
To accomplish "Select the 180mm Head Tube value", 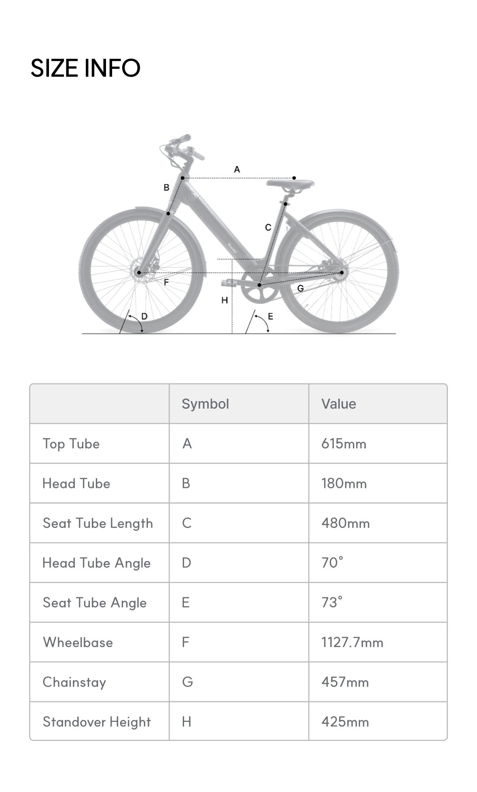I will (x=344, y=483).
